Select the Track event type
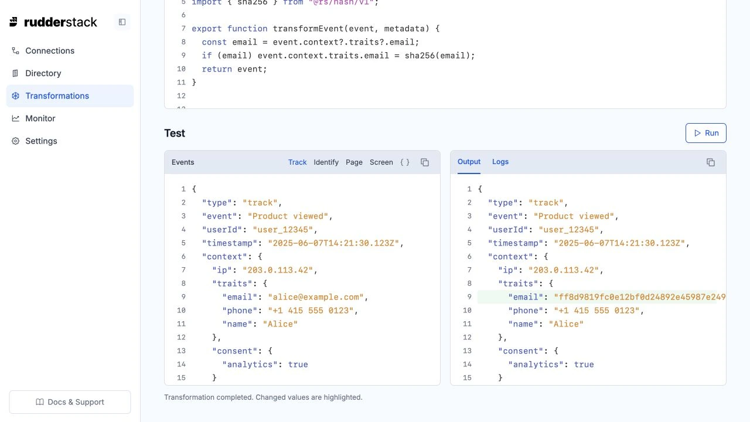This screenshot has height=422, width=750. (x=297, y=162)
